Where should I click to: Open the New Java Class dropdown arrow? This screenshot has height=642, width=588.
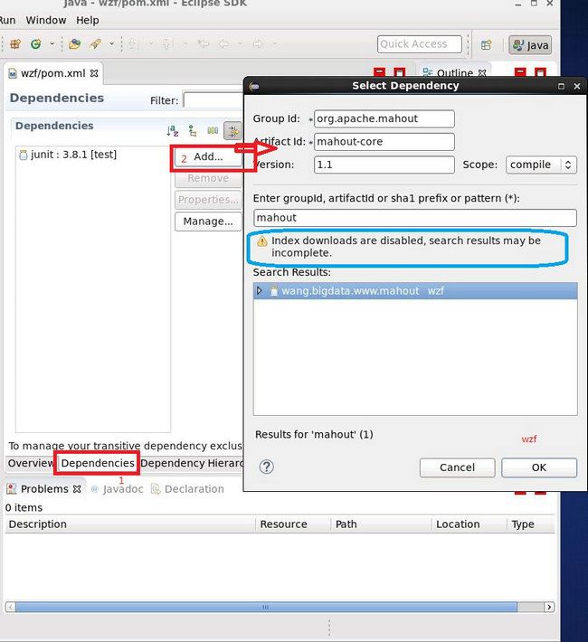(52, 43)
